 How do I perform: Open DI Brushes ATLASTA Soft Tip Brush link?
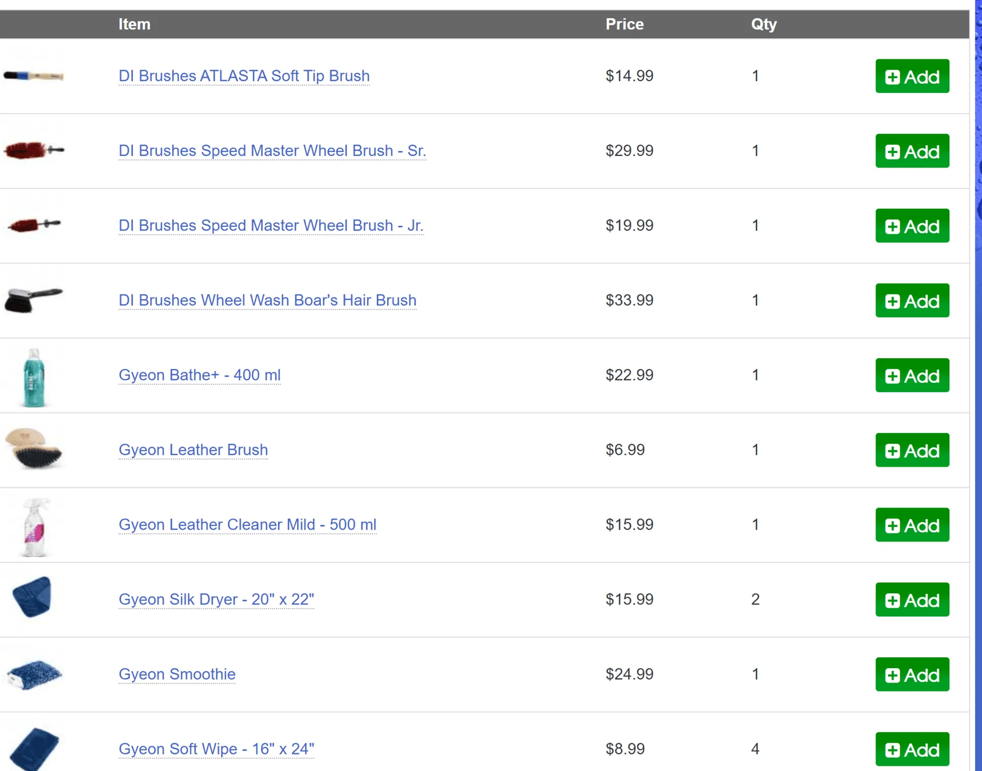tap(244, 76)
